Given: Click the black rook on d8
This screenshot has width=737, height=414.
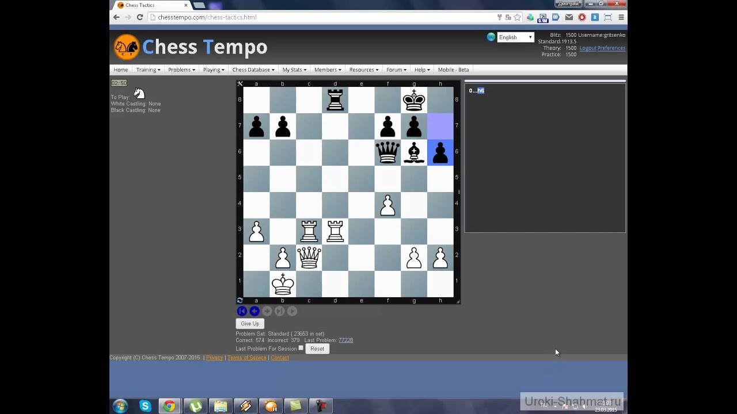Looking at the screenshot, I should [335, 101].
